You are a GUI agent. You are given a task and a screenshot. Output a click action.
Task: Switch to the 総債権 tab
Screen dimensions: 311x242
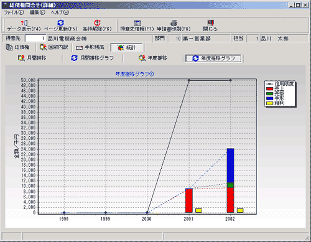point(17,47)
